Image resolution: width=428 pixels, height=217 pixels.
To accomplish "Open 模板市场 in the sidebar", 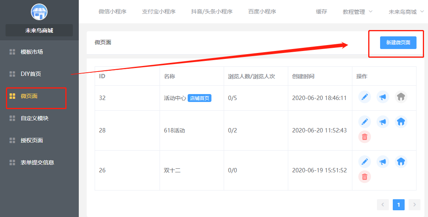I will (32, 52).
